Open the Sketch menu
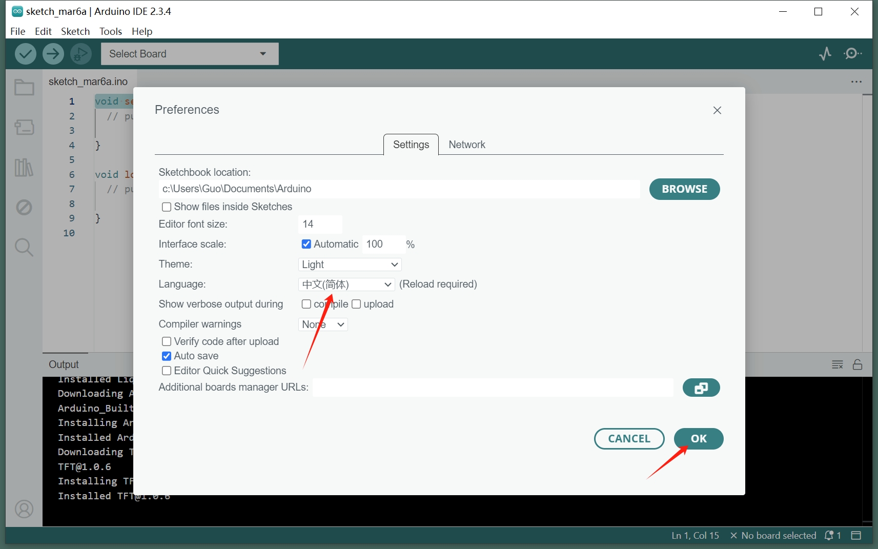 (75, 31)
